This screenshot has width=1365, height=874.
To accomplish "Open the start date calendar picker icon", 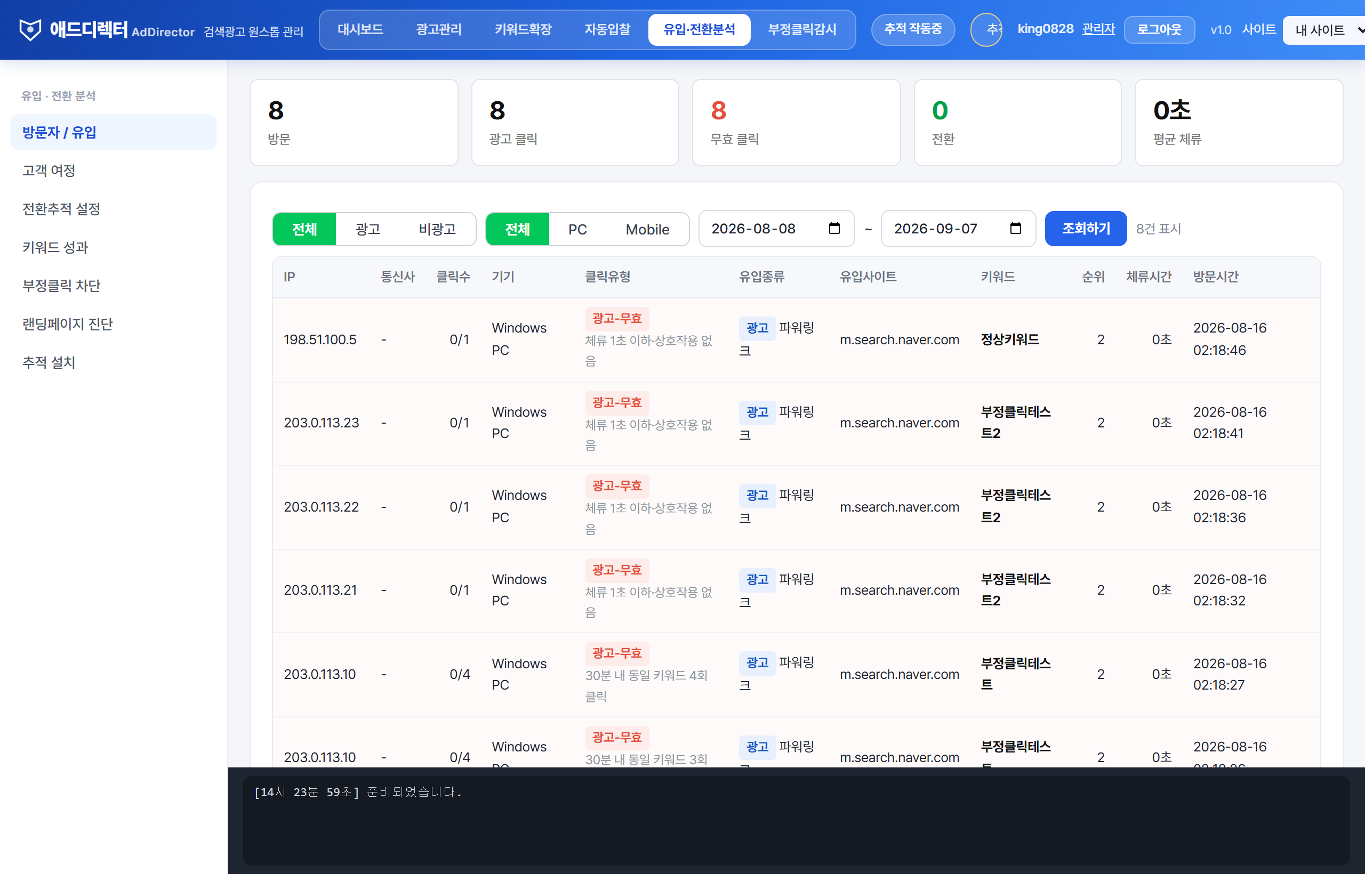I will (834, 229).
